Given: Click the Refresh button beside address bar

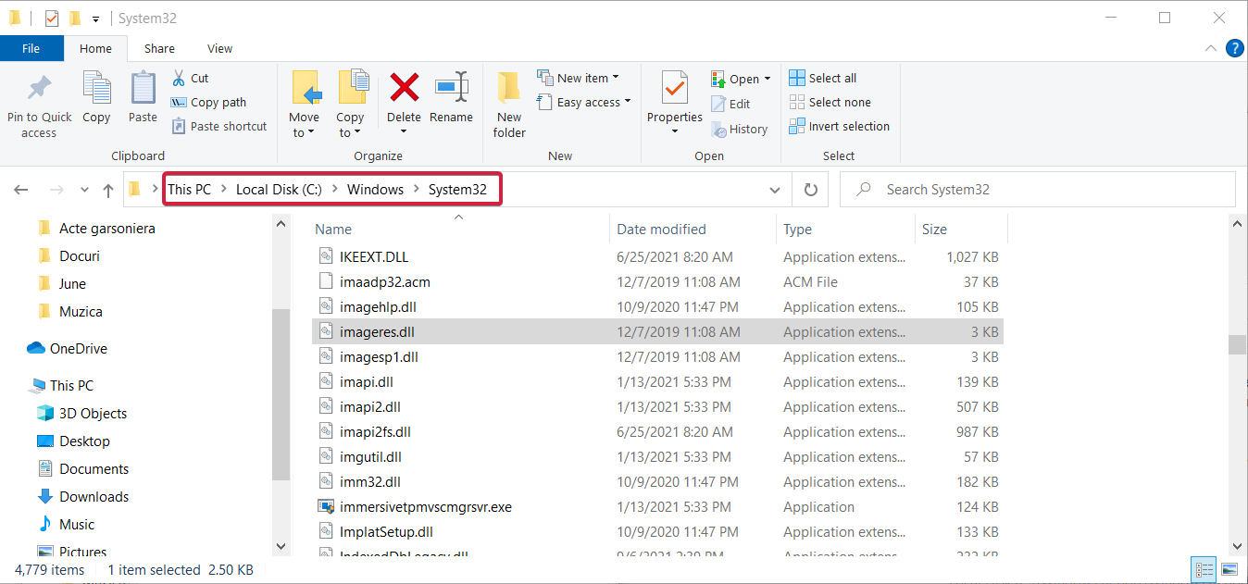Looking at the screenshot, I should tap(811, 190).
